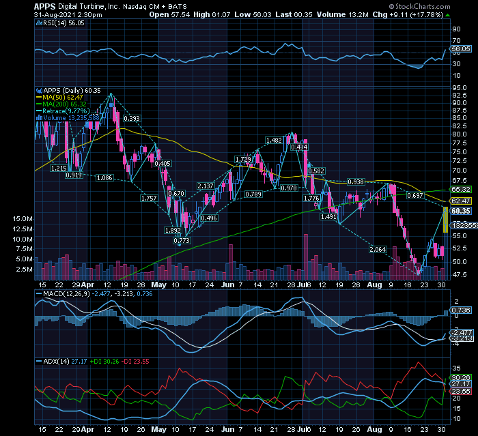Click the Open 57.54 header value
Screen dimensions: 478x436
point(169,14)
